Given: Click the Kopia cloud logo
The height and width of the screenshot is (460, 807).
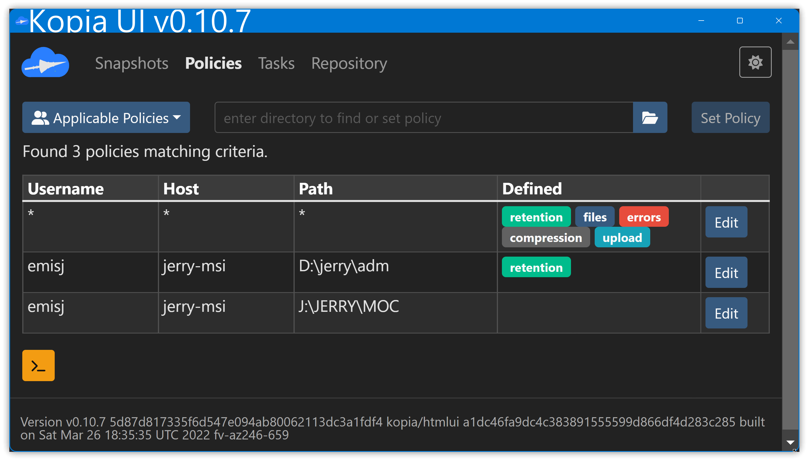Looking at the screenshot, I should pos(45,63).
